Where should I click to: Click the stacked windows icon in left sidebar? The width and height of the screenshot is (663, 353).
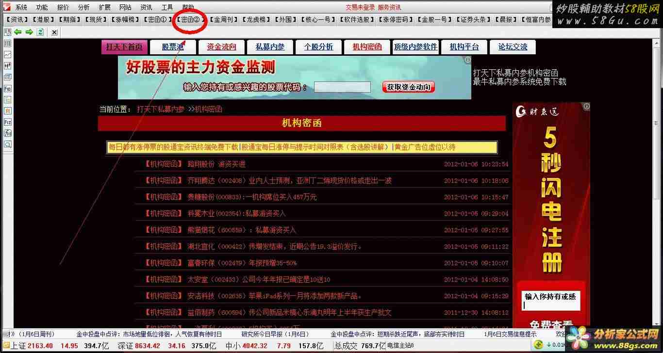[x=7, y=78]
